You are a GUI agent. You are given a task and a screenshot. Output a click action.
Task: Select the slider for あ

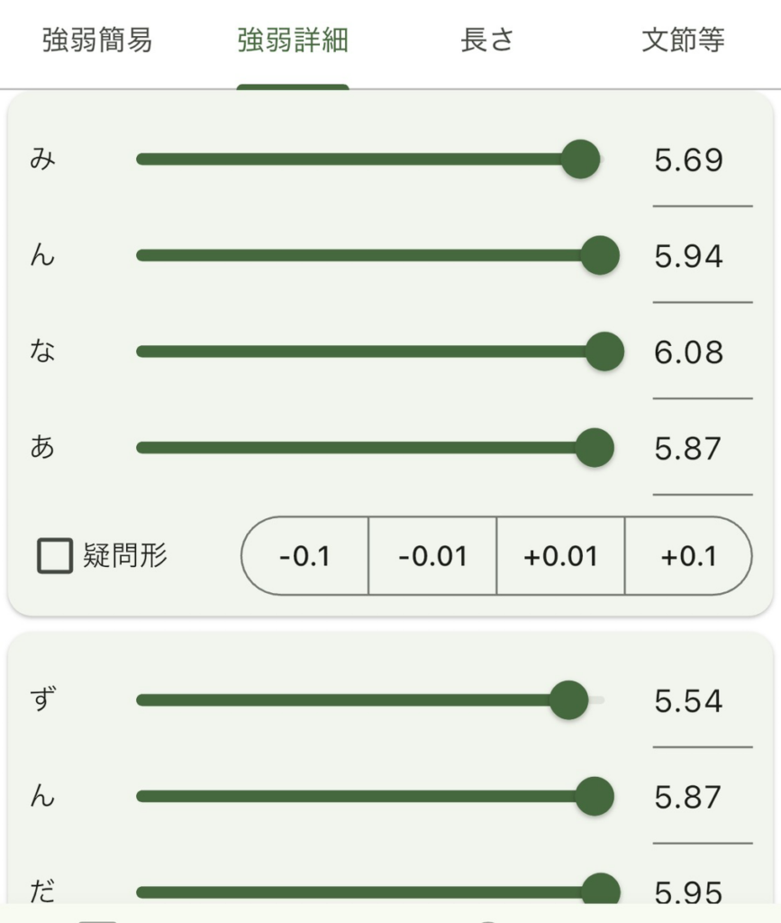pos(595,448)
